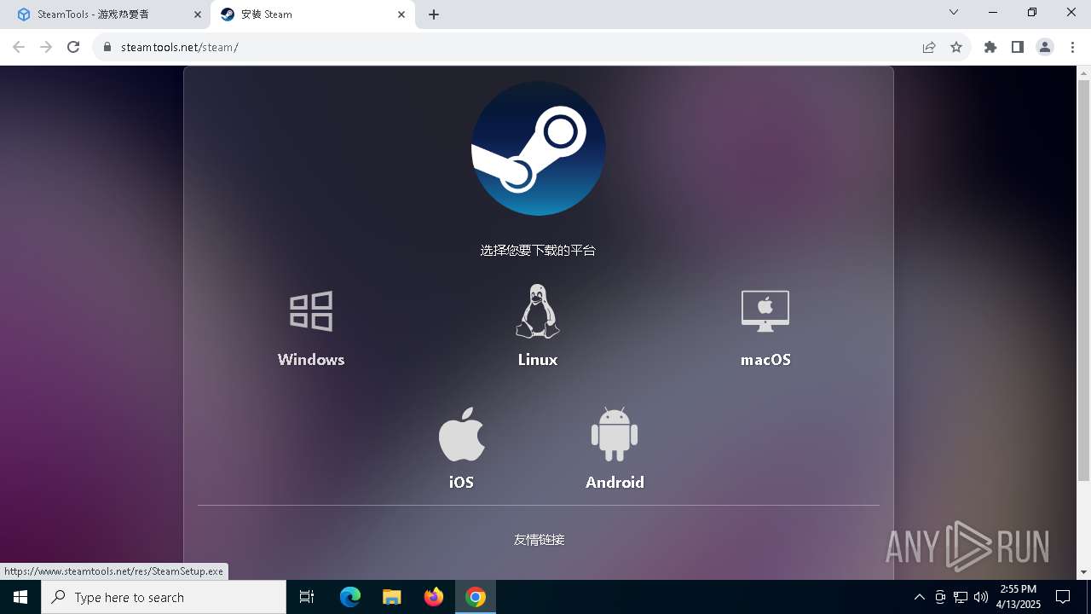Open the Chrome three-dot menu
Viewport: 1091px width, 614px height.
pyautogui.click(x=1072, y=47)
